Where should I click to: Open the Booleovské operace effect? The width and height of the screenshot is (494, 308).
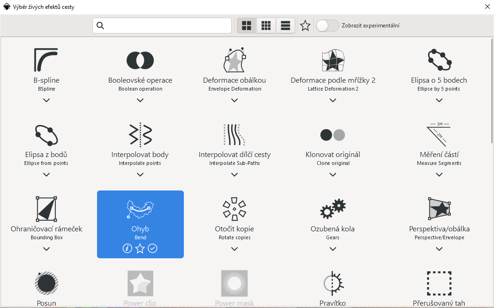click(140, 60)
